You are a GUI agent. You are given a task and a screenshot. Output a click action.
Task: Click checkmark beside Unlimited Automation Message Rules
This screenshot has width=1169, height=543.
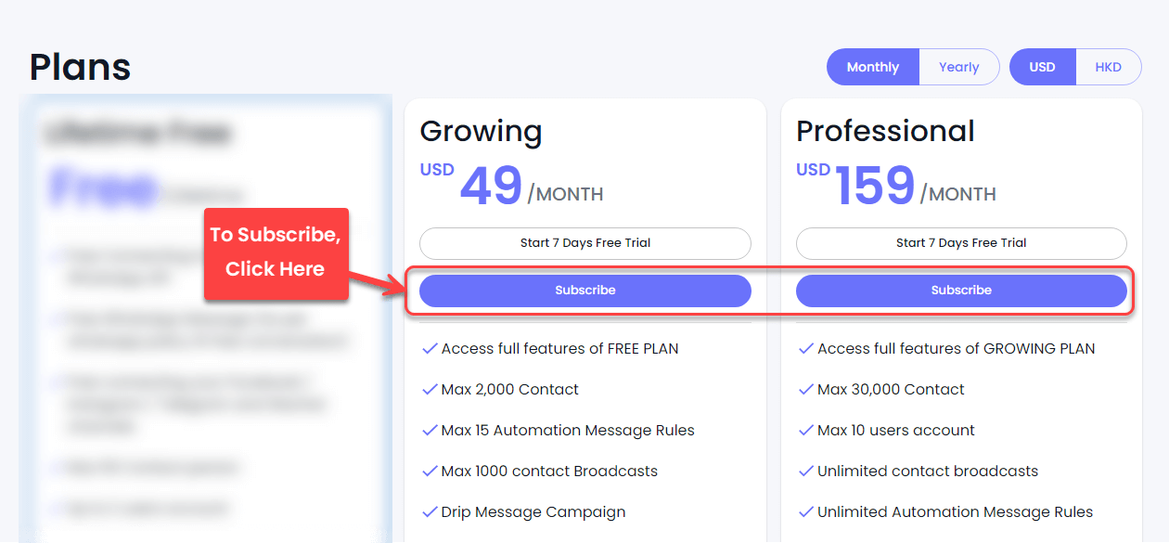click(806, 512)
